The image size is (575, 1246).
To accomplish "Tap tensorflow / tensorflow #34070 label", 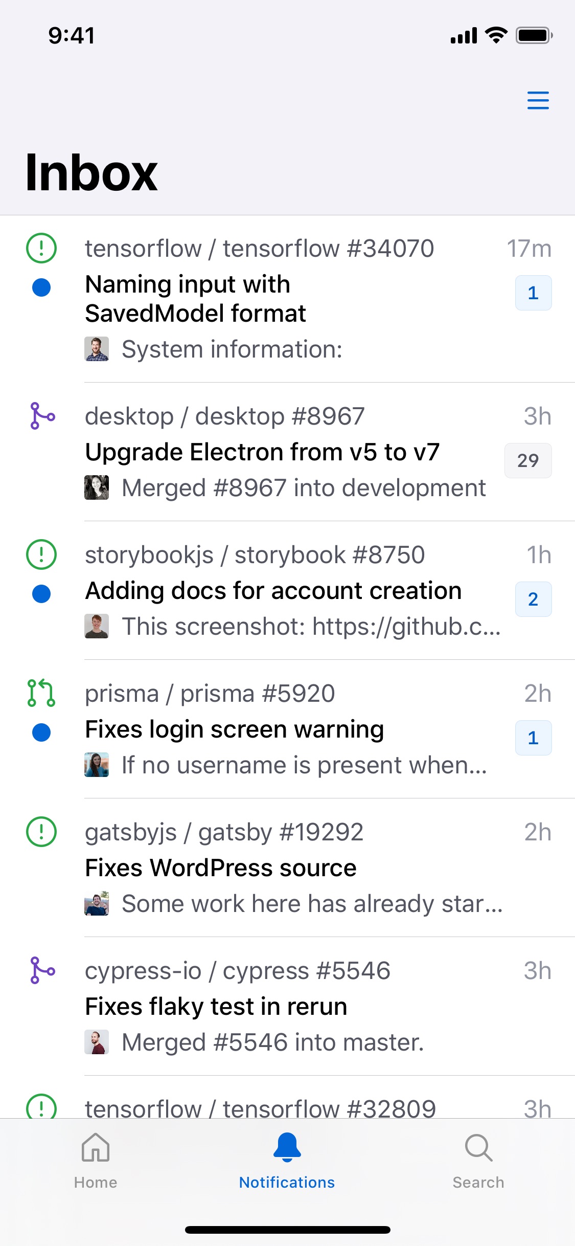I will point(259,249).
